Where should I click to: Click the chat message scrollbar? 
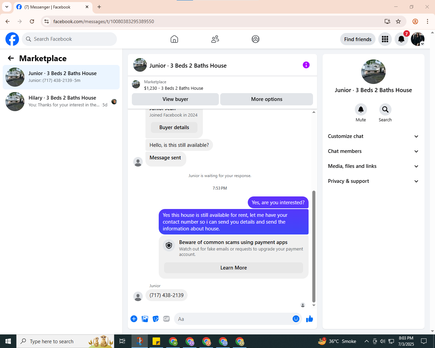(314, 246)
